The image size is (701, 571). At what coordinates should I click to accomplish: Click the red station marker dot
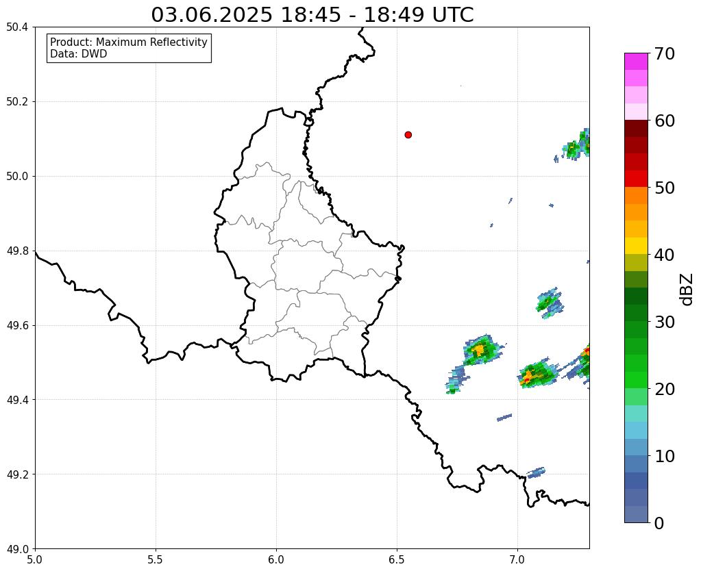(x=408, y=135)
